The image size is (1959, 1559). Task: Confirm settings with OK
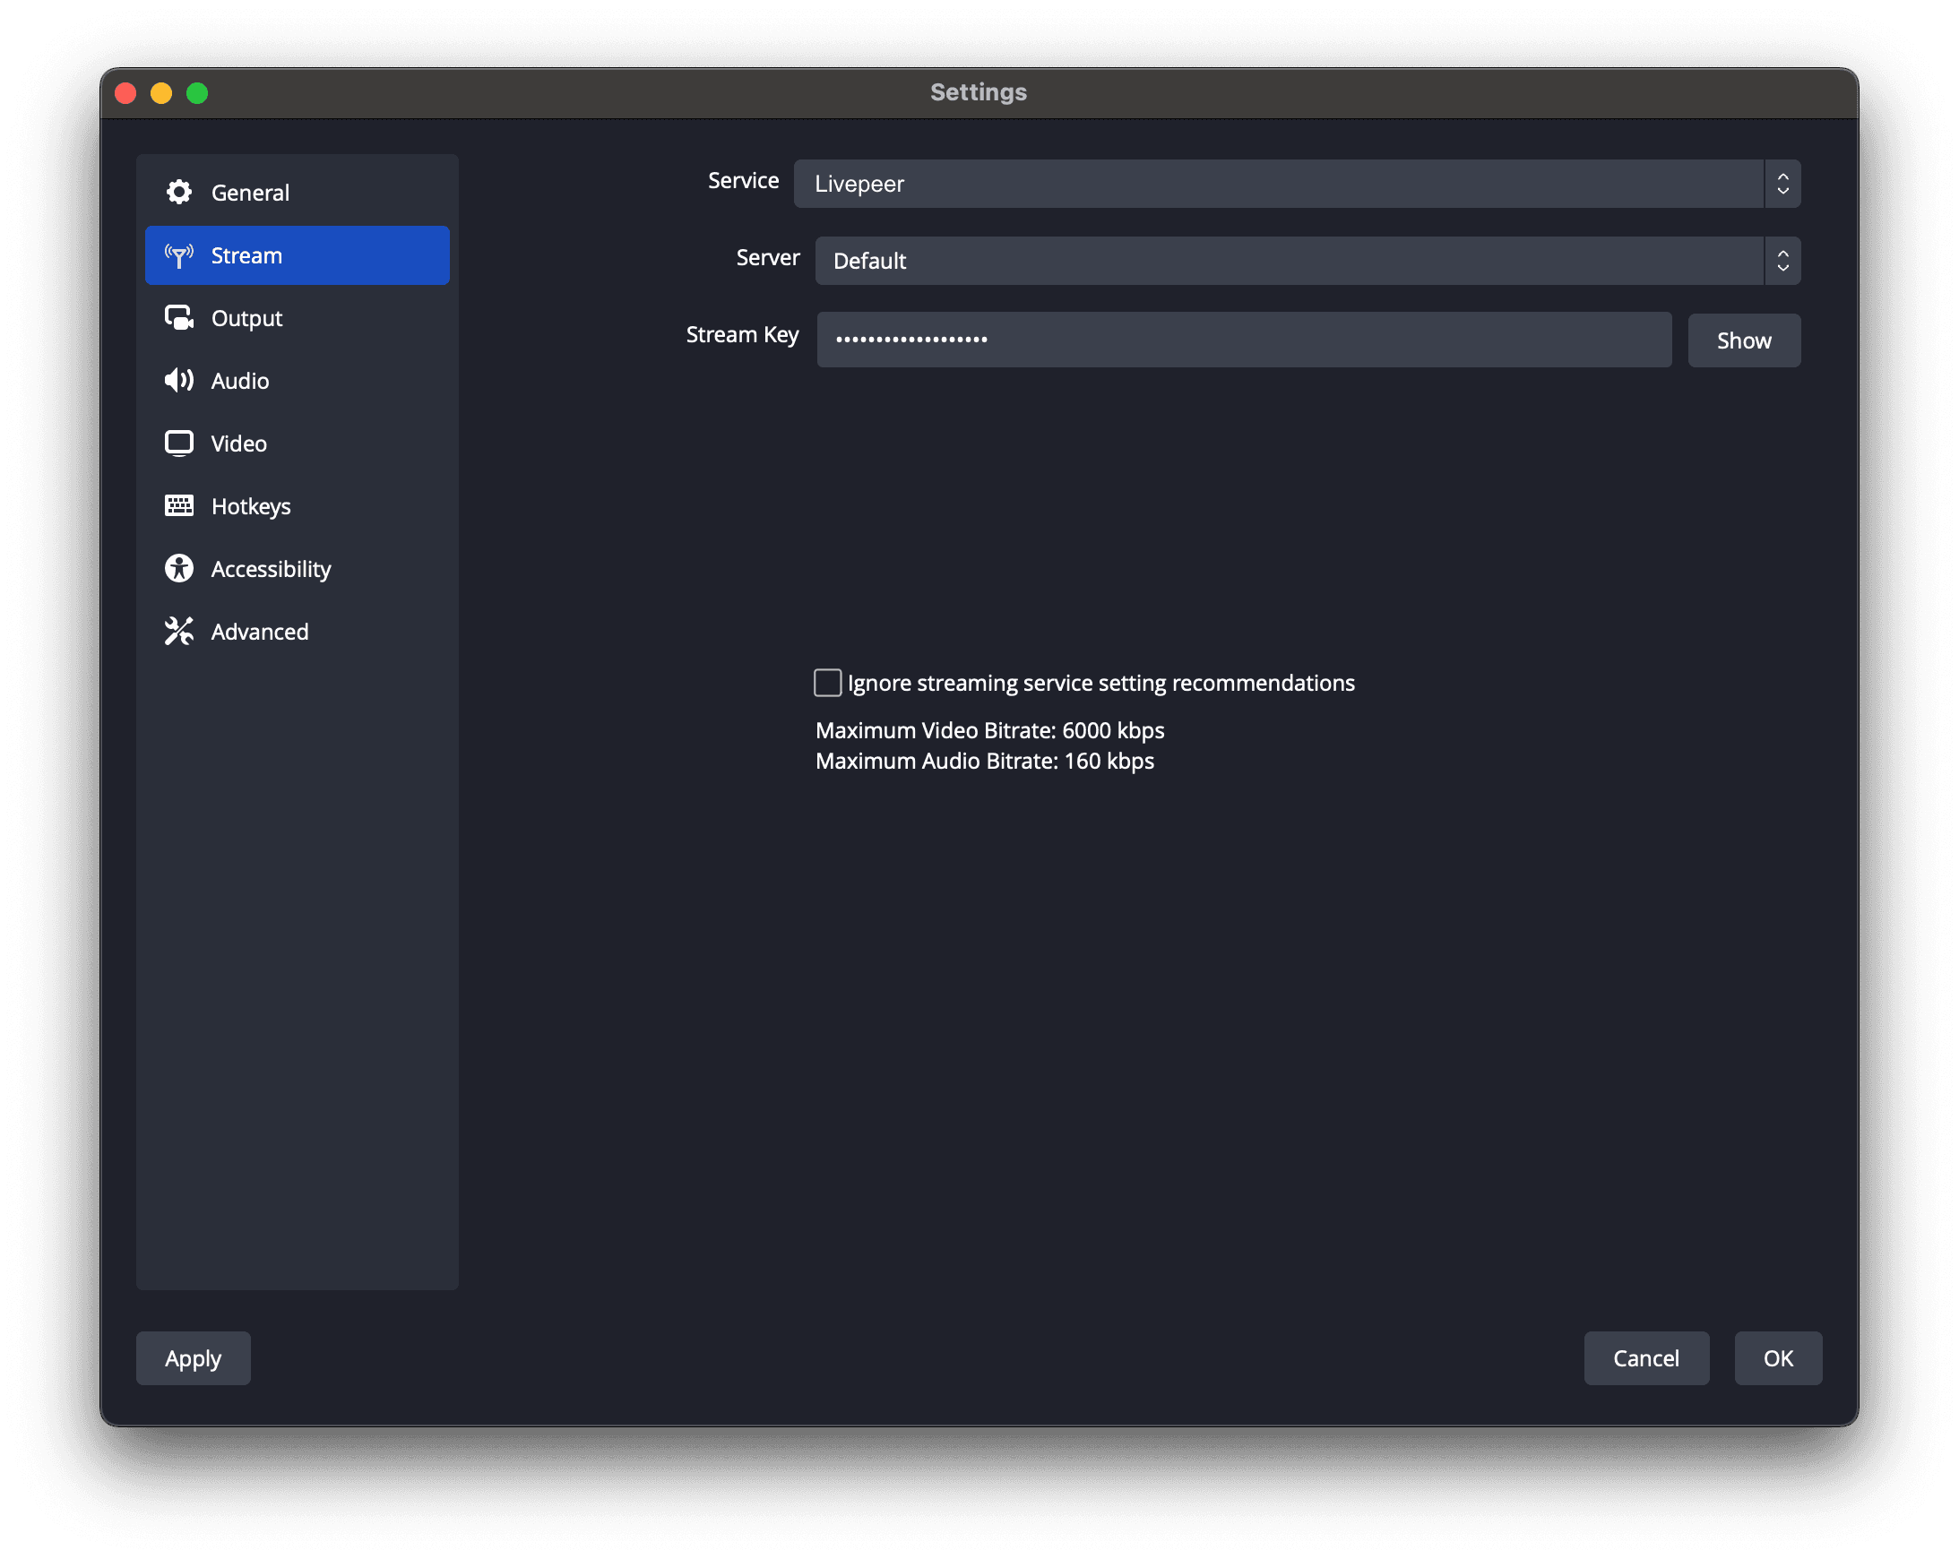pos(1777,1358)
